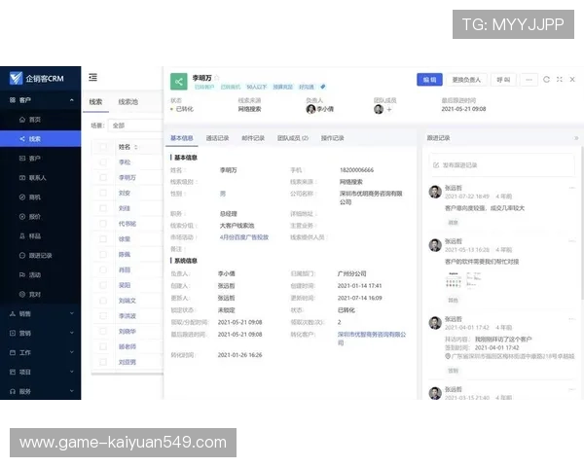Star the lead 李明万
This screenshot has height=467, width=584.
pyautogui.click(x=217, y=78)
